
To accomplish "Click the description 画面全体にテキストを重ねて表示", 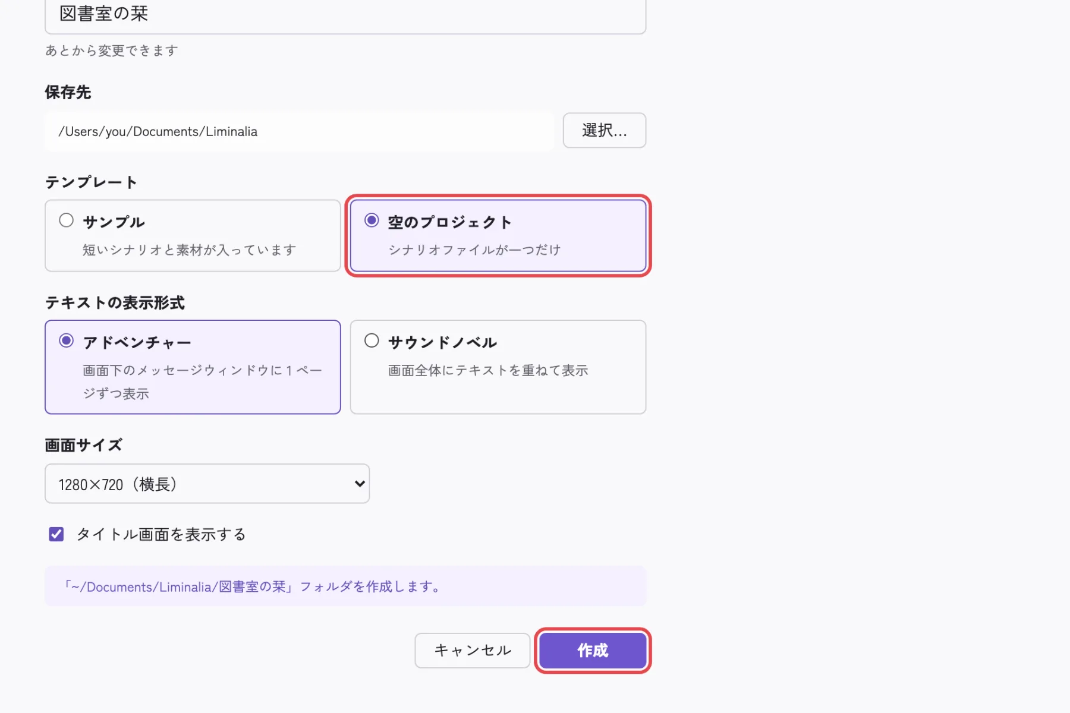I will tap(488, 371).
